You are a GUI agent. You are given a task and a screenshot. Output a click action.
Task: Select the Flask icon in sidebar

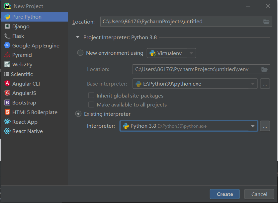point(7,36)
